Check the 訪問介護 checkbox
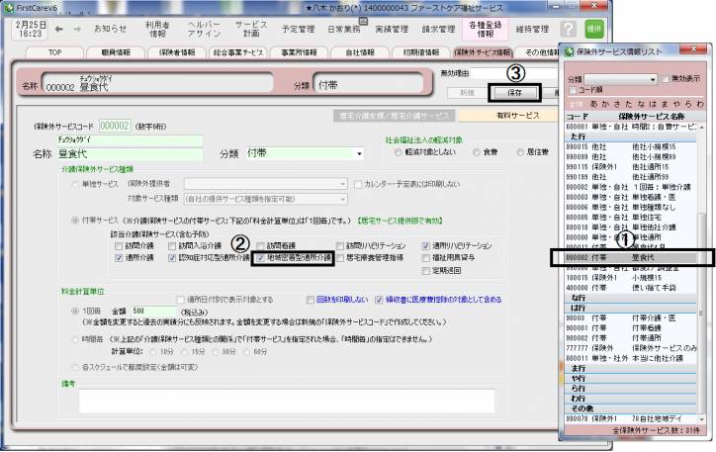 point(119,244)
